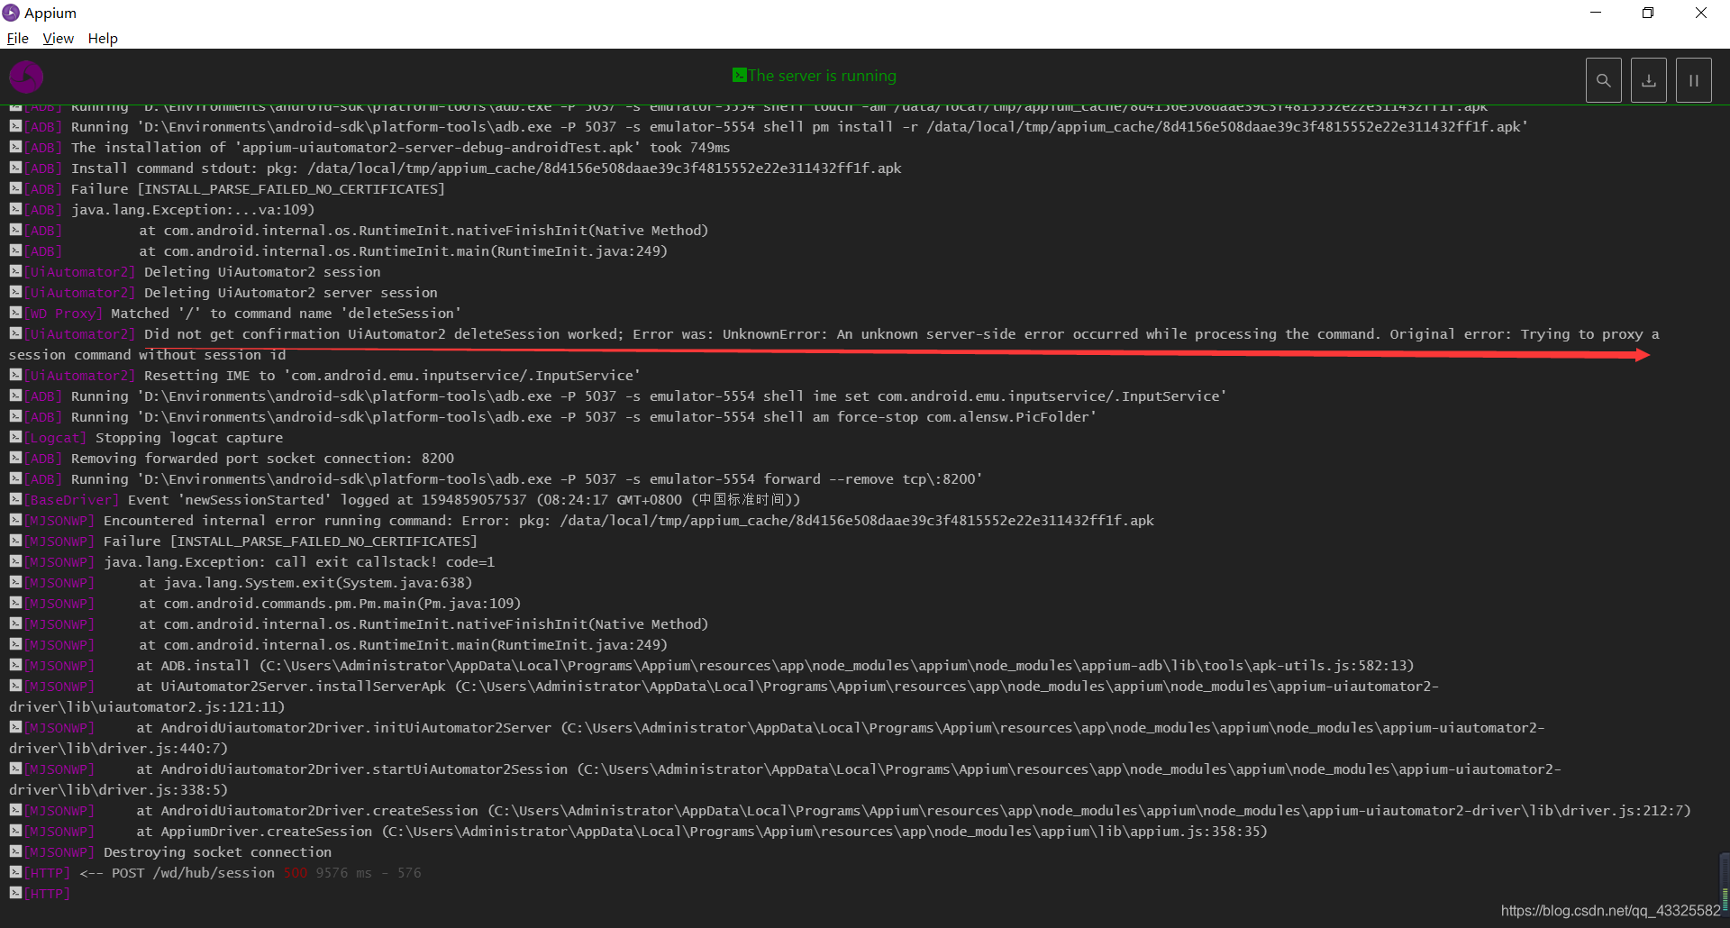The image size is (1730, 928).
Task: Click the MJSONWP 'Failure [INSTALL_PARSE_FAILED_NO_CERTIFICATES]' line
Action: pyautogui.click(x=290, y=541)
